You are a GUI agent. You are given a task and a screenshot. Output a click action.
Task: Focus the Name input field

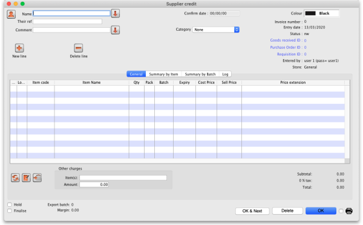point(71,13)
